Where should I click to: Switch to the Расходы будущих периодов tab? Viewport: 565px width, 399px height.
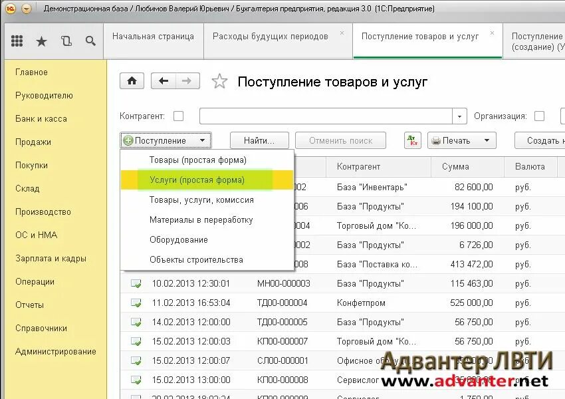[x=271, y=37]
